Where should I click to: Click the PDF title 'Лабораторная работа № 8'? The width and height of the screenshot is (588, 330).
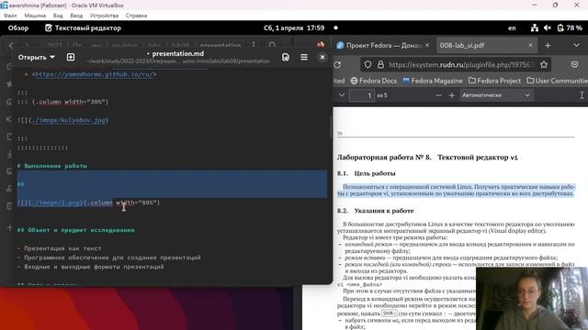tap(384, 157)
